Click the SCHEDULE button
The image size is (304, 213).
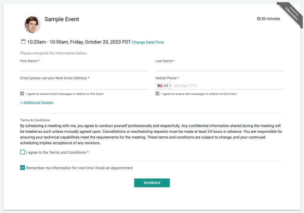point(152,183)
